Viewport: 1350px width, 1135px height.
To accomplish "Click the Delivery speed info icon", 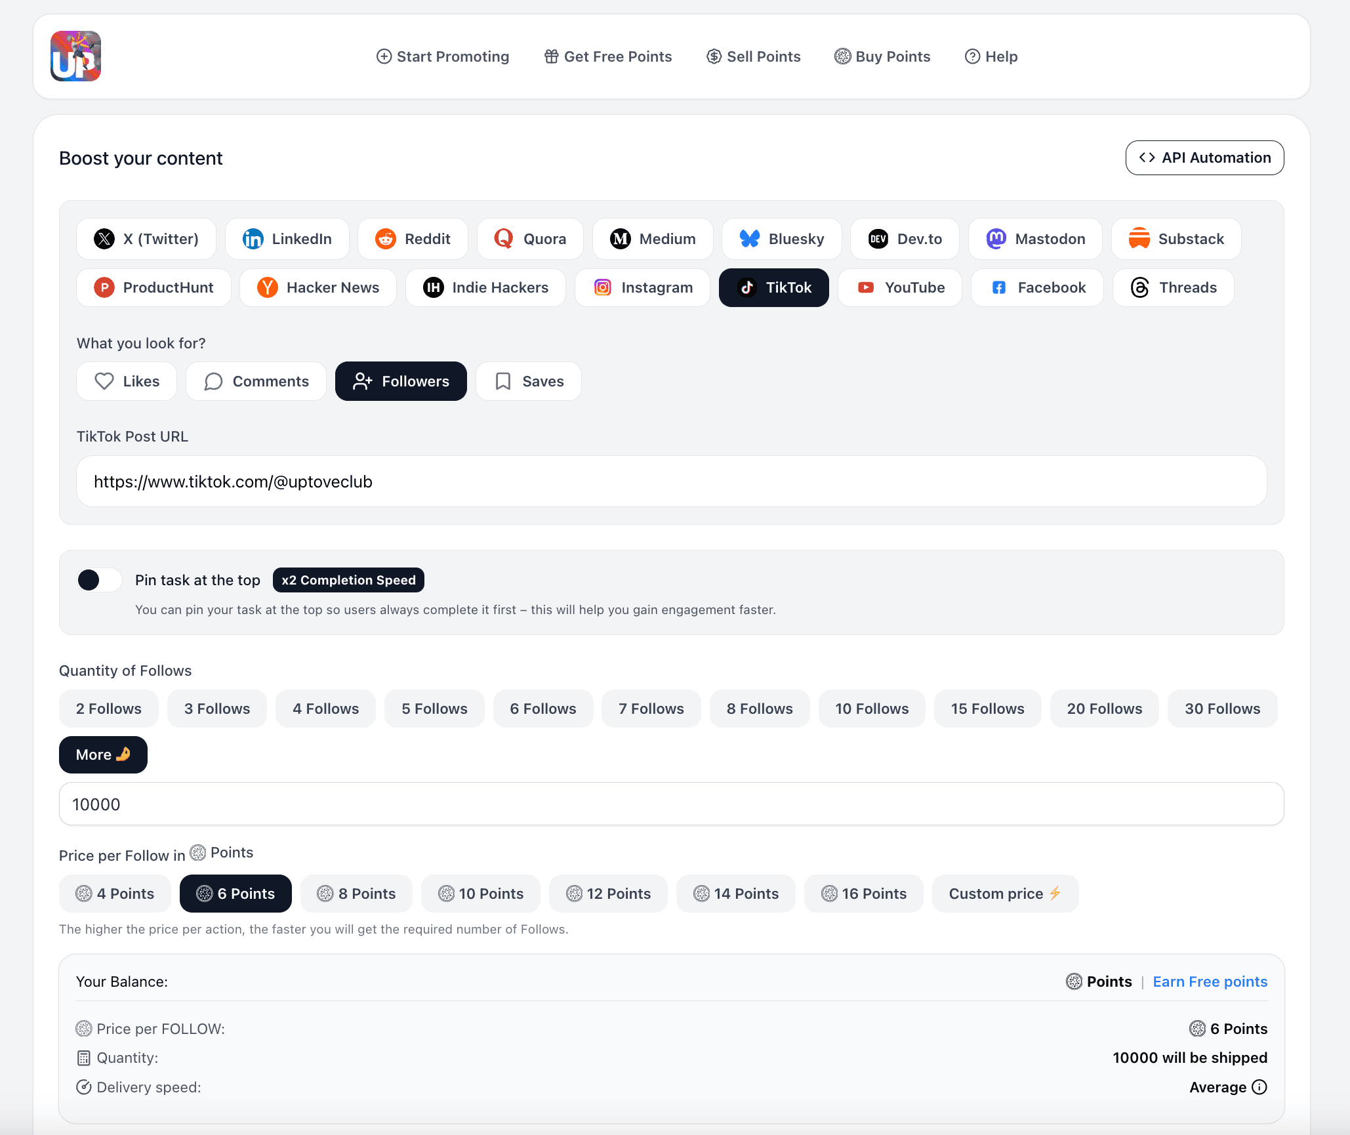I will (x=1260, y=1087).
